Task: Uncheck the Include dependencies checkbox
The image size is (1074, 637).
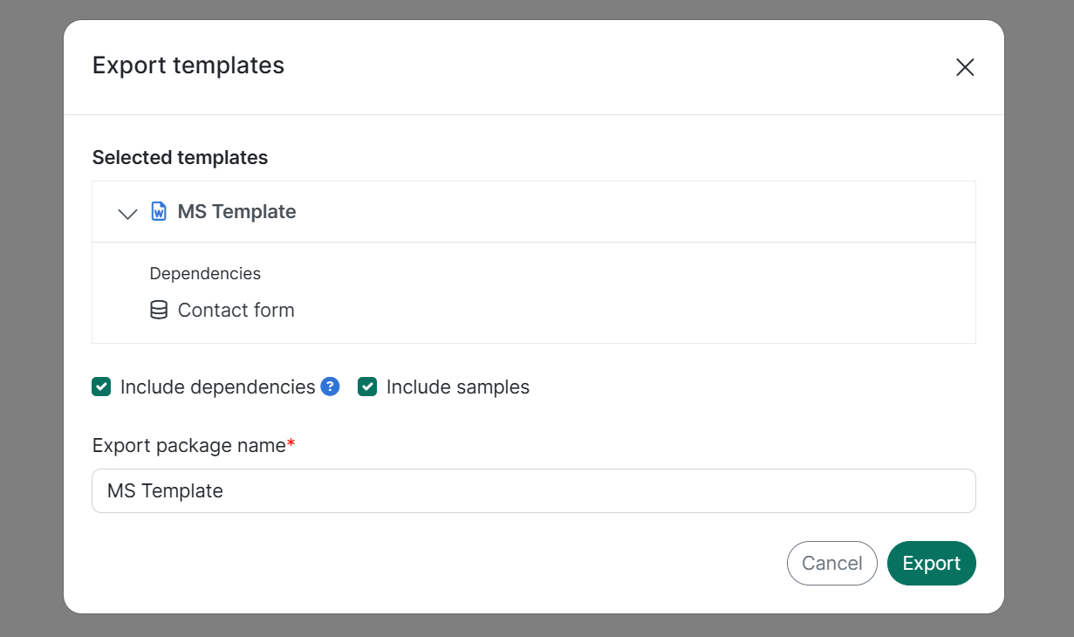Action: (101, 387)
